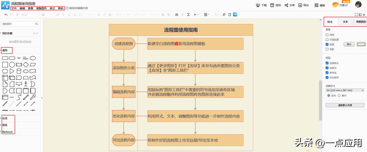Open the 编辑 menu
This screenshot has height=152, width=367.
(22, 8)
